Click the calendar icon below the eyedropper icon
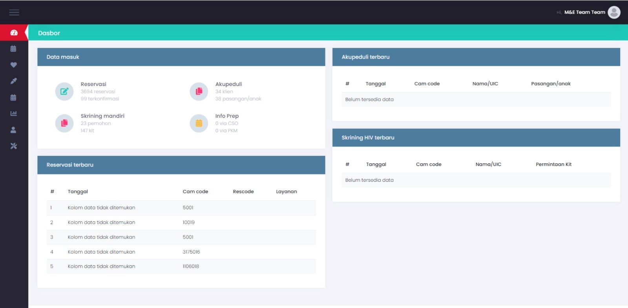The image size is (628, 308). 13,97
